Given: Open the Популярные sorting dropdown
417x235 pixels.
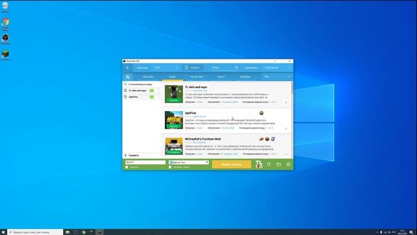Looking at the screenshot, I should 278,68.
